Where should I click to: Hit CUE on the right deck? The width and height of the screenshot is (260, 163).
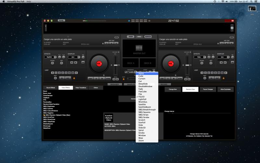[x=162, y=79]
